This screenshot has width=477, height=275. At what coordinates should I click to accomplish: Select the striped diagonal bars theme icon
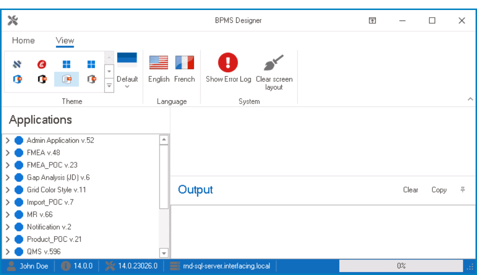click(17, 64)
